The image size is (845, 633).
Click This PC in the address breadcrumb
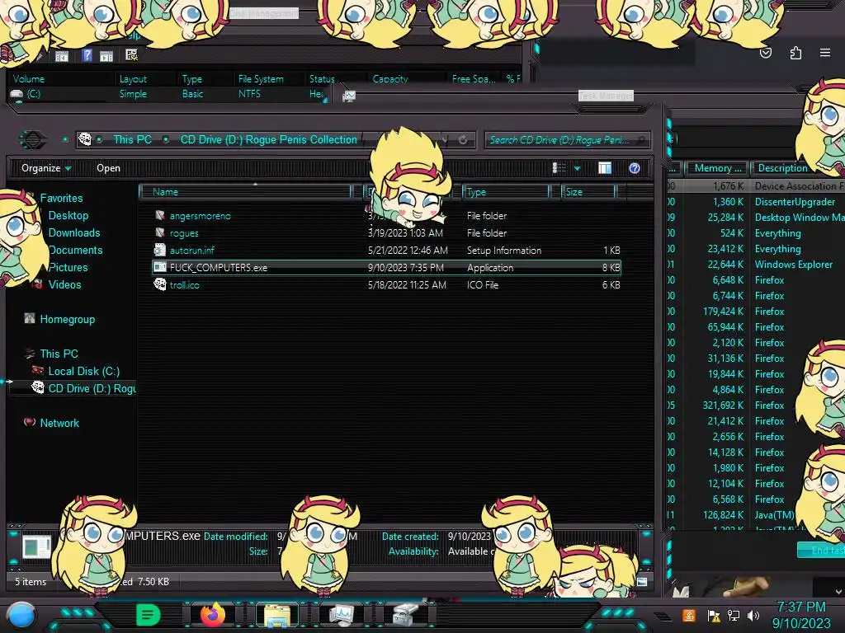pyautogui.click(x=132, y=139)
